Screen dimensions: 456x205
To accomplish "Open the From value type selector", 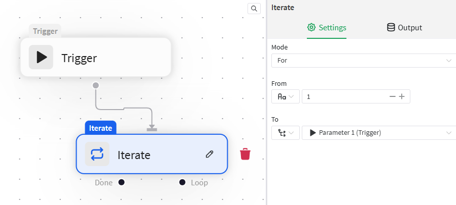I will tap(285, 96).
